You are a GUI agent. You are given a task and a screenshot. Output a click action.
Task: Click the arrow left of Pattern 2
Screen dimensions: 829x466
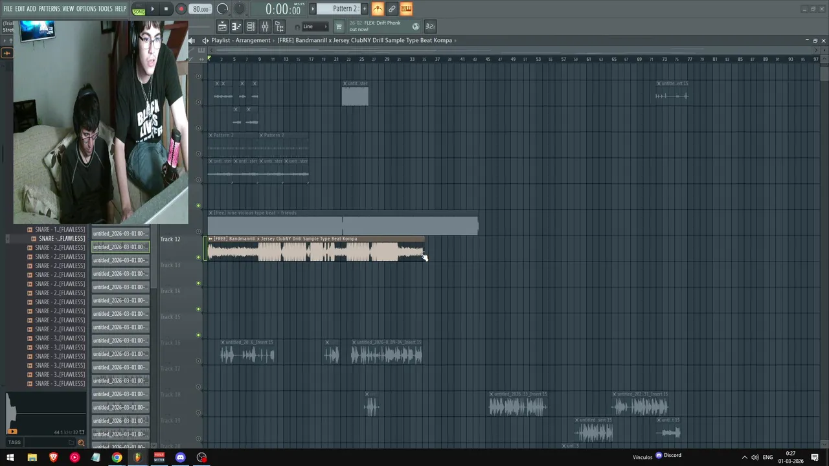coord(313,8)
